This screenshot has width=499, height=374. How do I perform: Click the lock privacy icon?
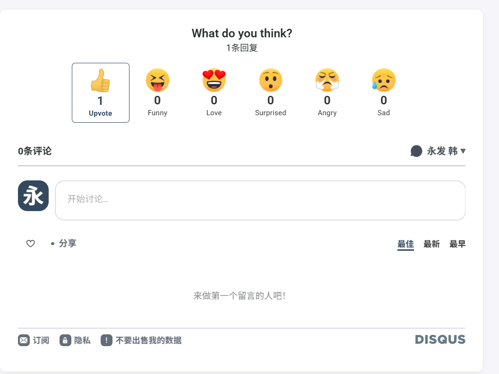point(65,340)
